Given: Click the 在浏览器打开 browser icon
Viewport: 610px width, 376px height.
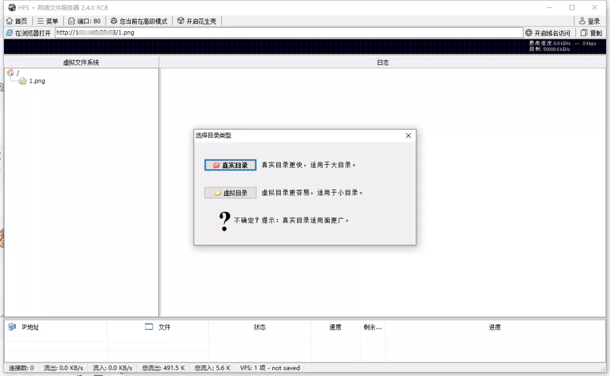Looking at the screenshot, I should click(x=8, y=32).
